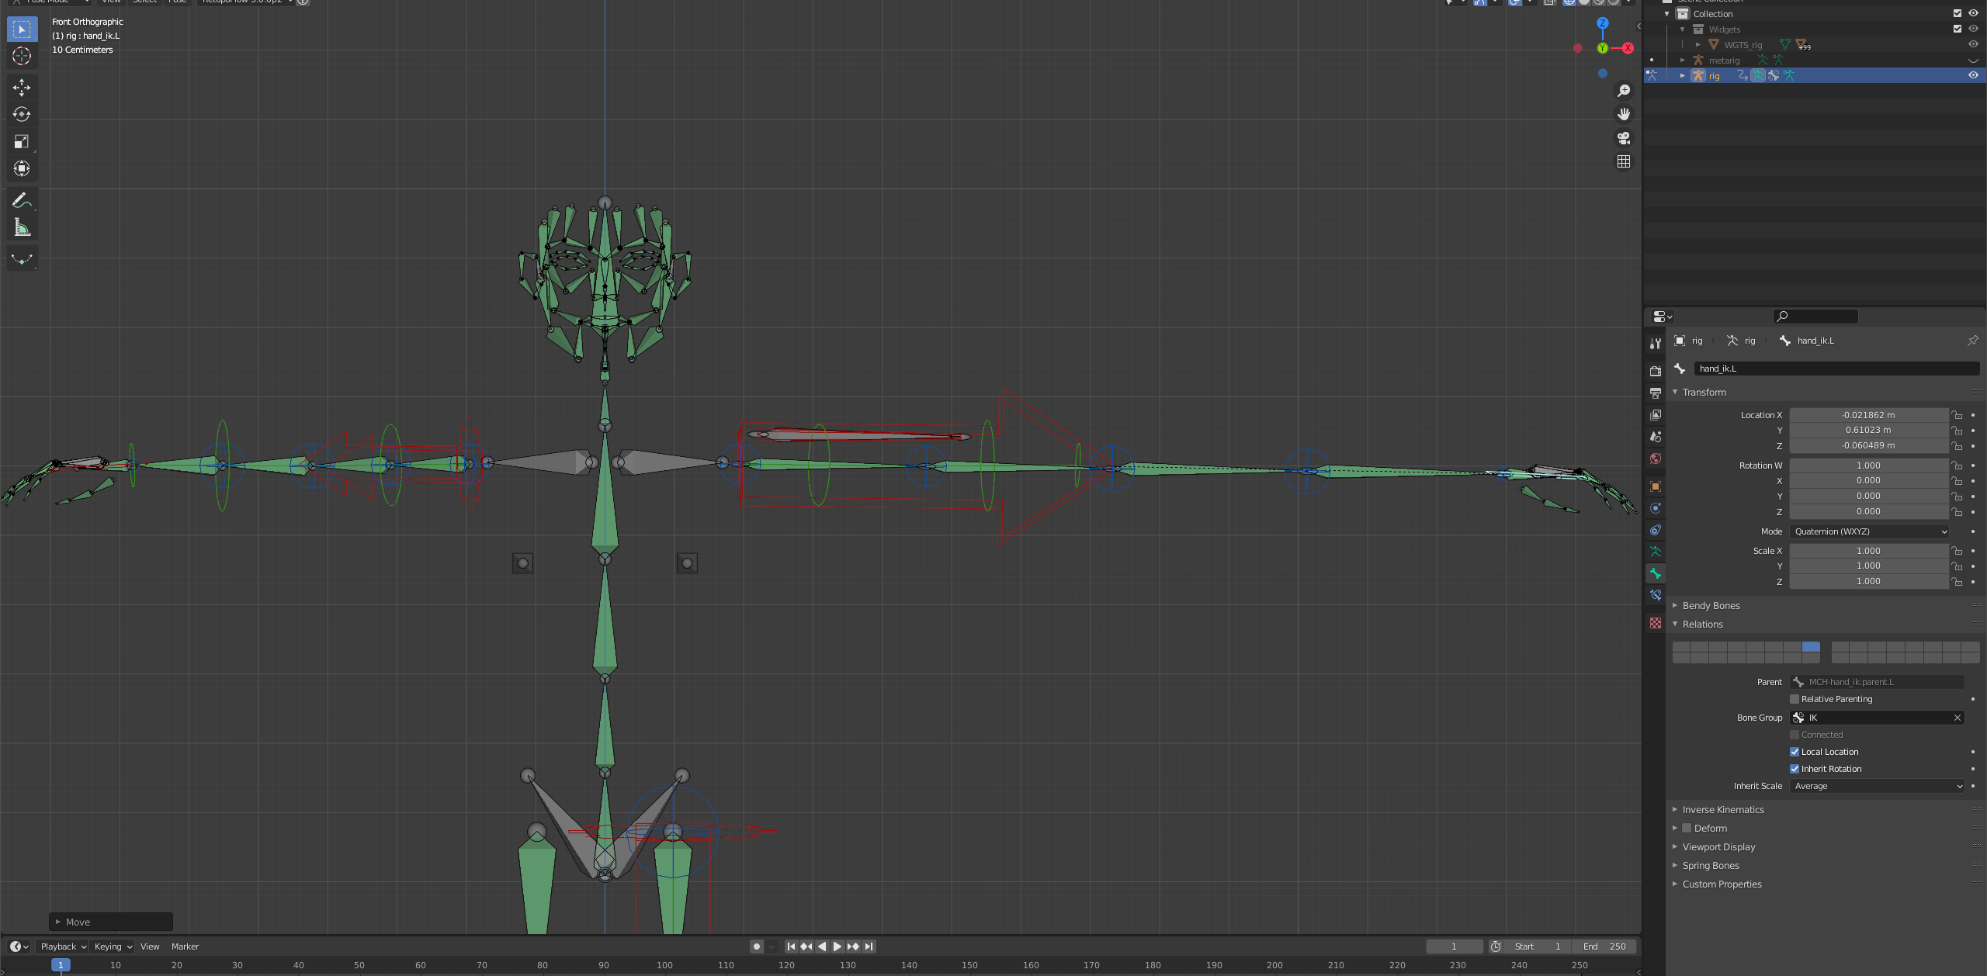
Task: Activate the Annotate pencil tool
Action: tap(22, 200)
